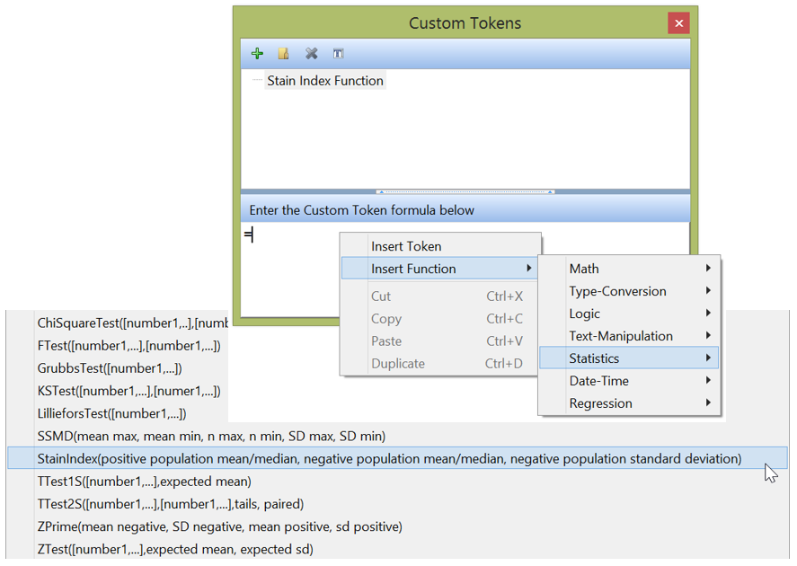Insert the SSMD function
Image resolution: width=797 pixels, height=566 pixels.
(x=211, y=437)
